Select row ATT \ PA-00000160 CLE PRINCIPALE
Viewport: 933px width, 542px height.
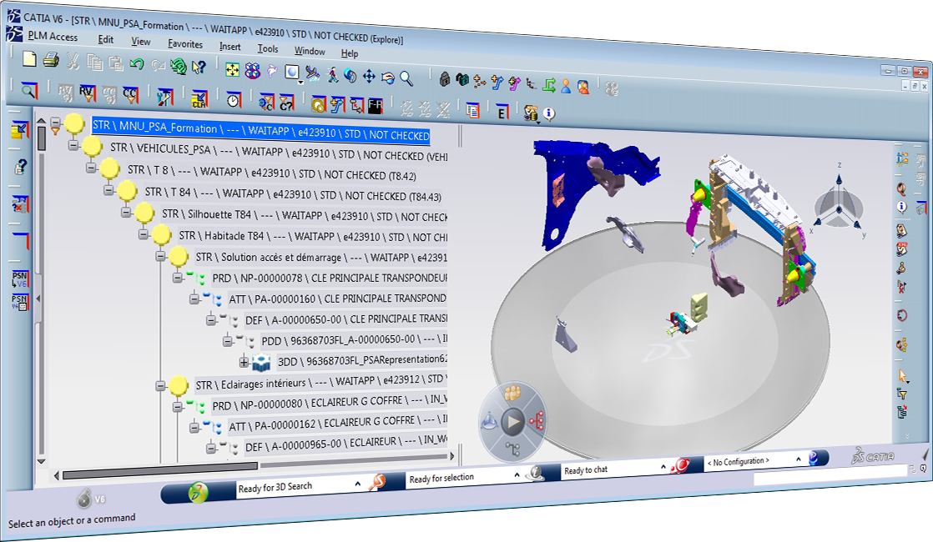[337, 299]
